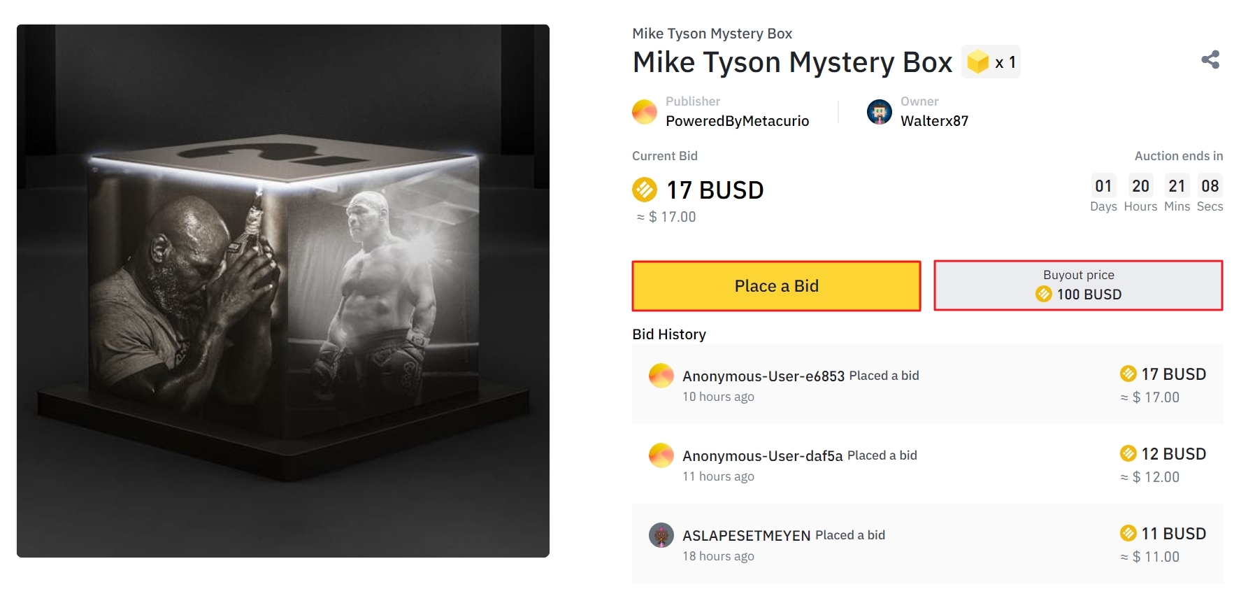This screenshot has width=1255, height=596.
Task: Click Anonymous-User-daf5a's avatar icon
Action: point(661,455)
